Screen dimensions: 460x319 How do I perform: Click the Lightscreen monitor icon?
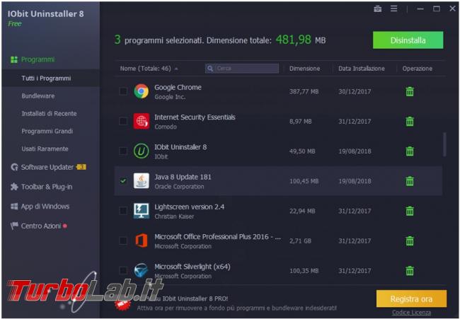(141, 211)
